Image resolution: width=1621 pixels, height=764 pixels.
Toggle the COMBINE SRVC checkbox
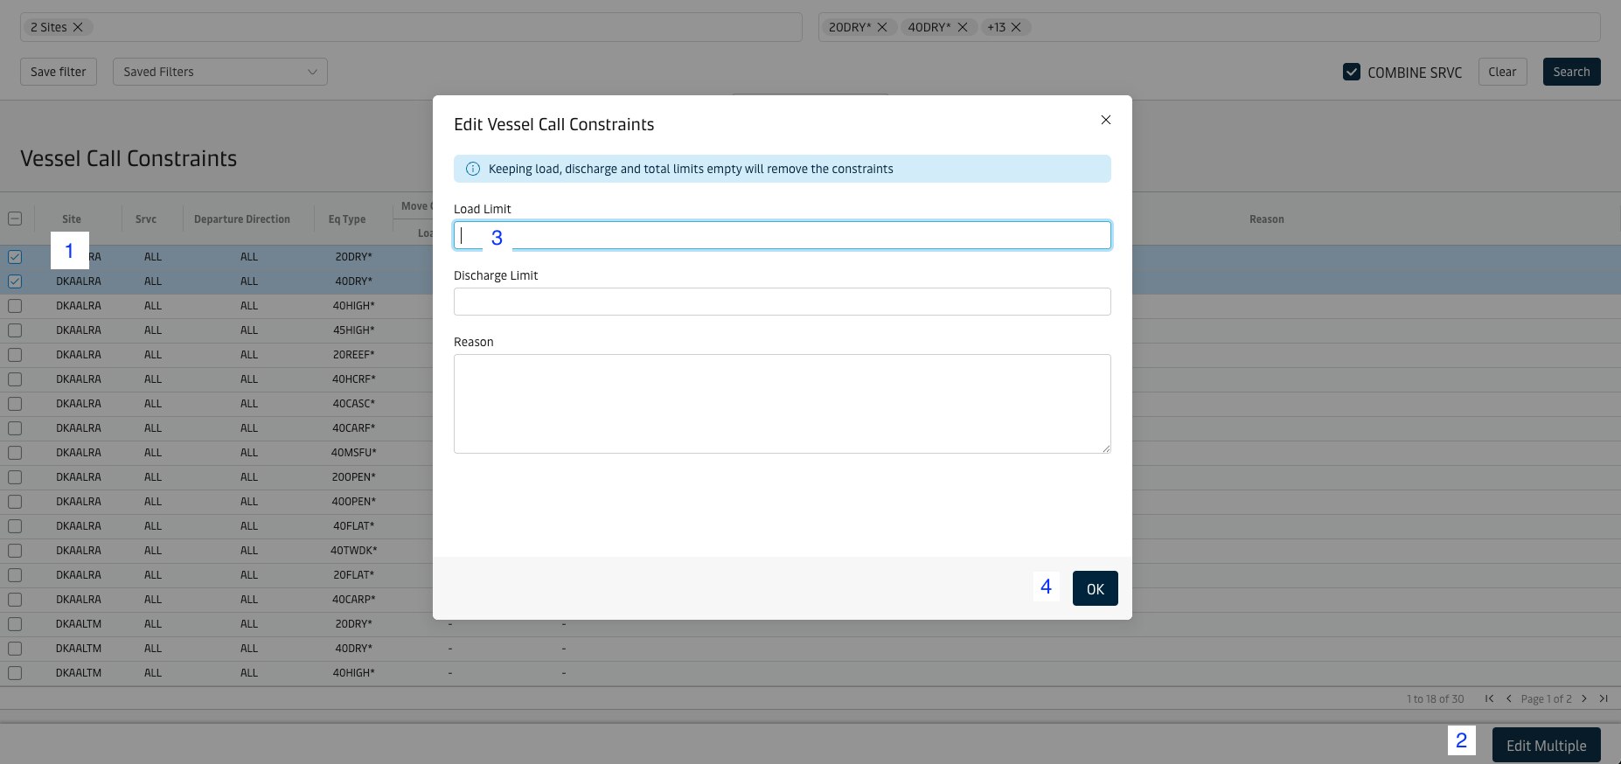click(x=1352, y=73)
